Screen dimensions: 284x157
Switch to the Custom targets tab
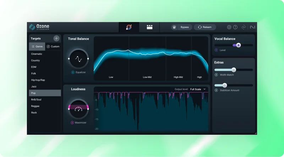coord(53,47)
